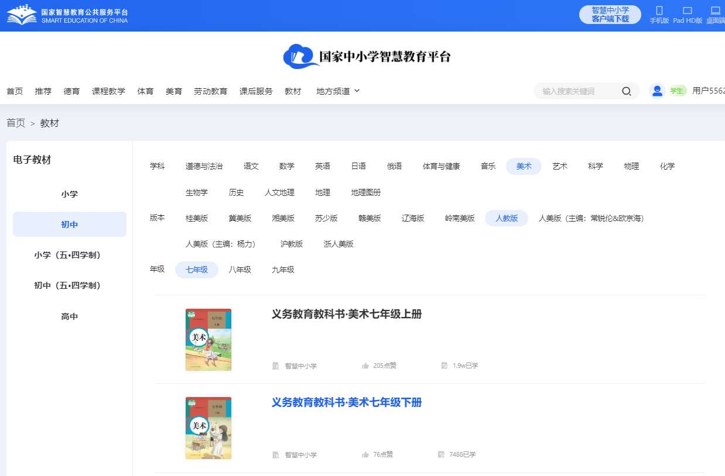
Task: Click thumbs-up icon for 七年级上册 (205点赞)
Action: pos(365,366)
